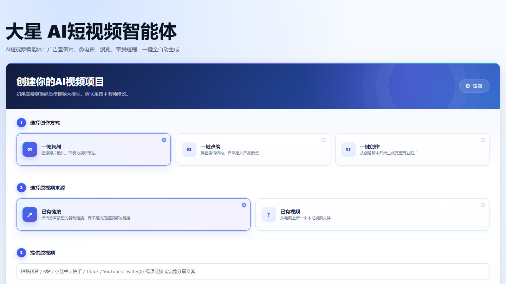
Task: Click the 02 badge icon on 一键改编
Action: (x=189, y=149)
